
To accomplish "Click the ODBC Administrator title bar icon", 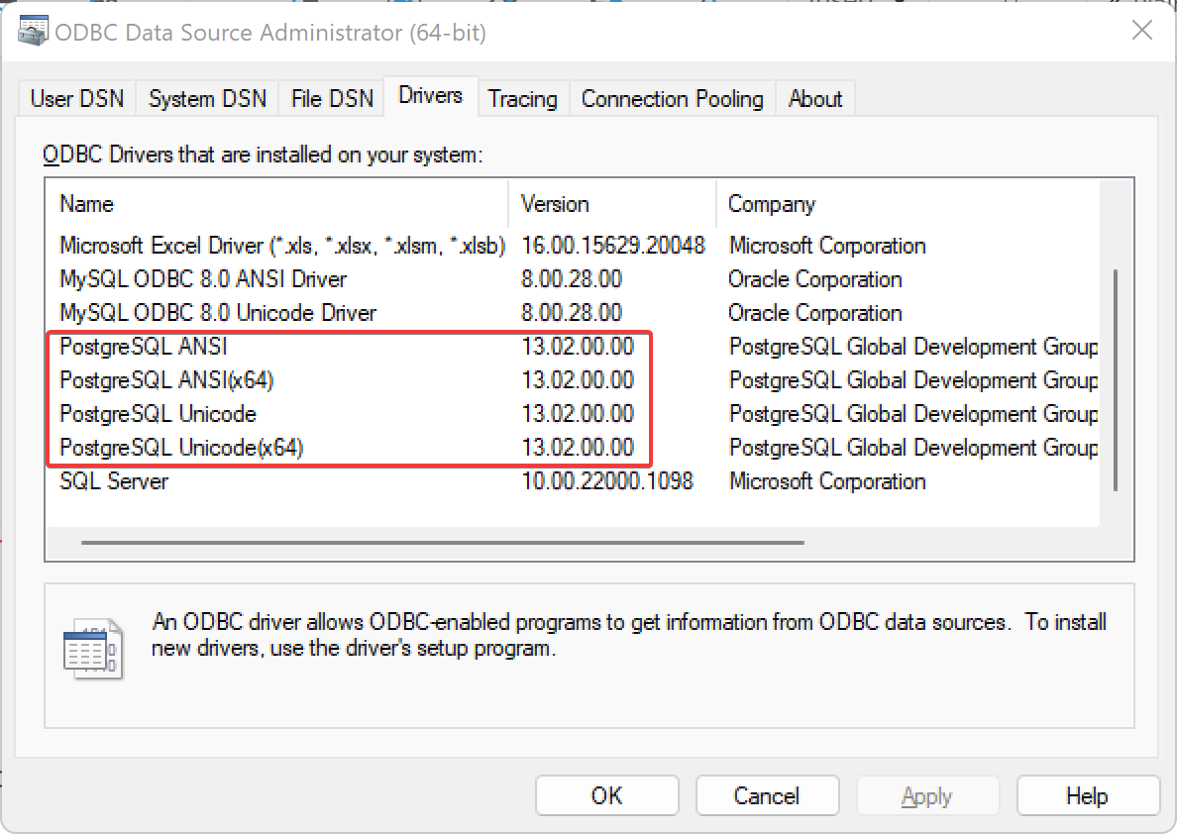I will click(33, 31).
